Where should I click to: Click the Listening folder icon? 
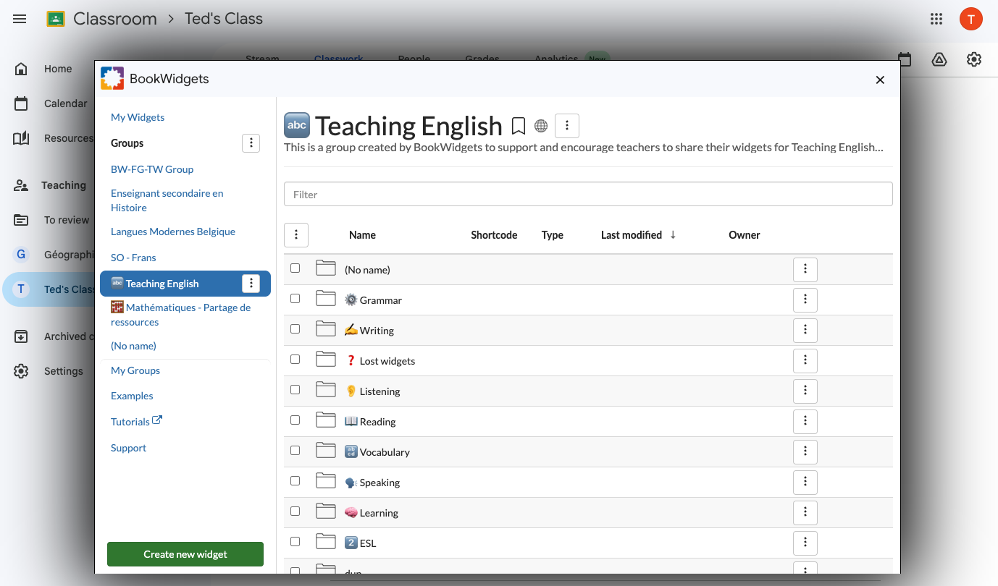(326, 390)
